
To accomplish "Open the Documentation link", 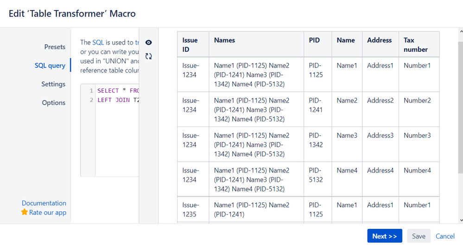I will (x=44, y=203).
